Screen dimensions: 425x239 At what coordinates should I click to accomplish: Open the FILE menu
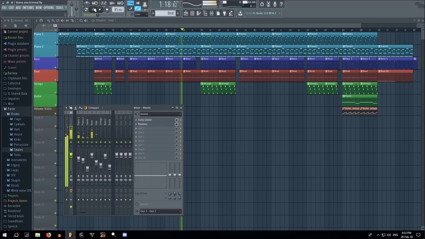[x=4, y=8]
